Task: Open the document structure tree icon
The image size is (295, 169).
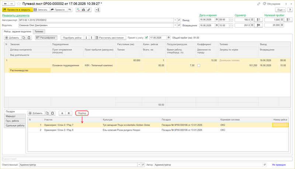Action: [97, 10]
